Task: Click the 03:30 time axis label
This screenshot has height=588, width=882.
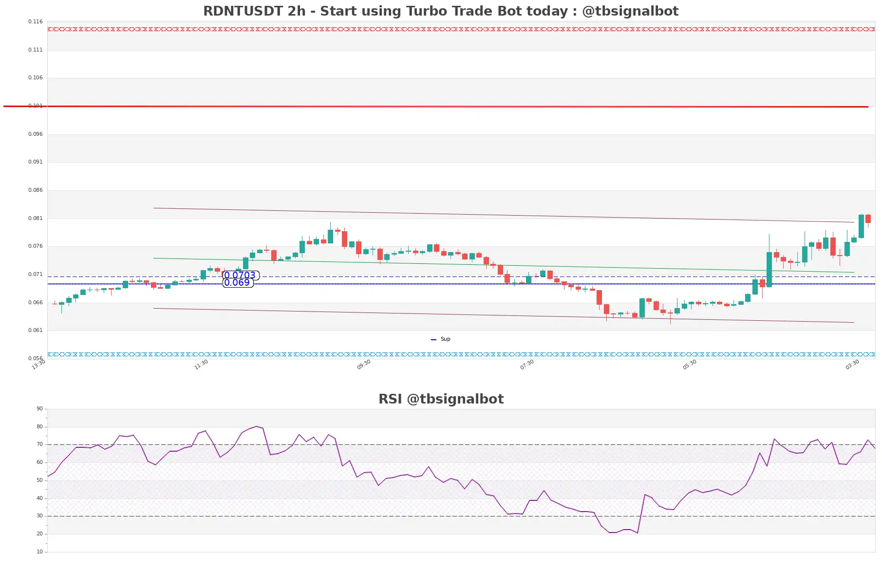Action: coord(852,365)
